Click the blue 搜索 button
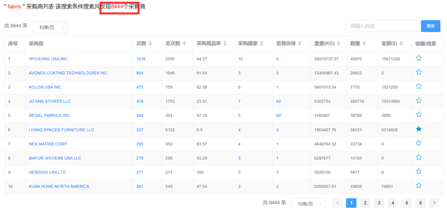 tap(430, 26)
